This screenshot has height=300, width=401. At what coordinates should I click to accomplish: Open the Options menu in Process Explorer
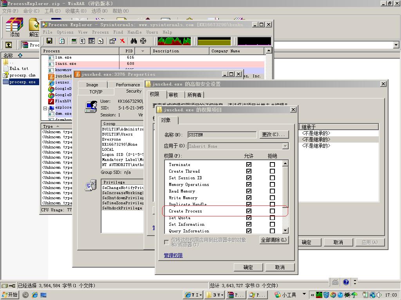[x=65, y=32]
